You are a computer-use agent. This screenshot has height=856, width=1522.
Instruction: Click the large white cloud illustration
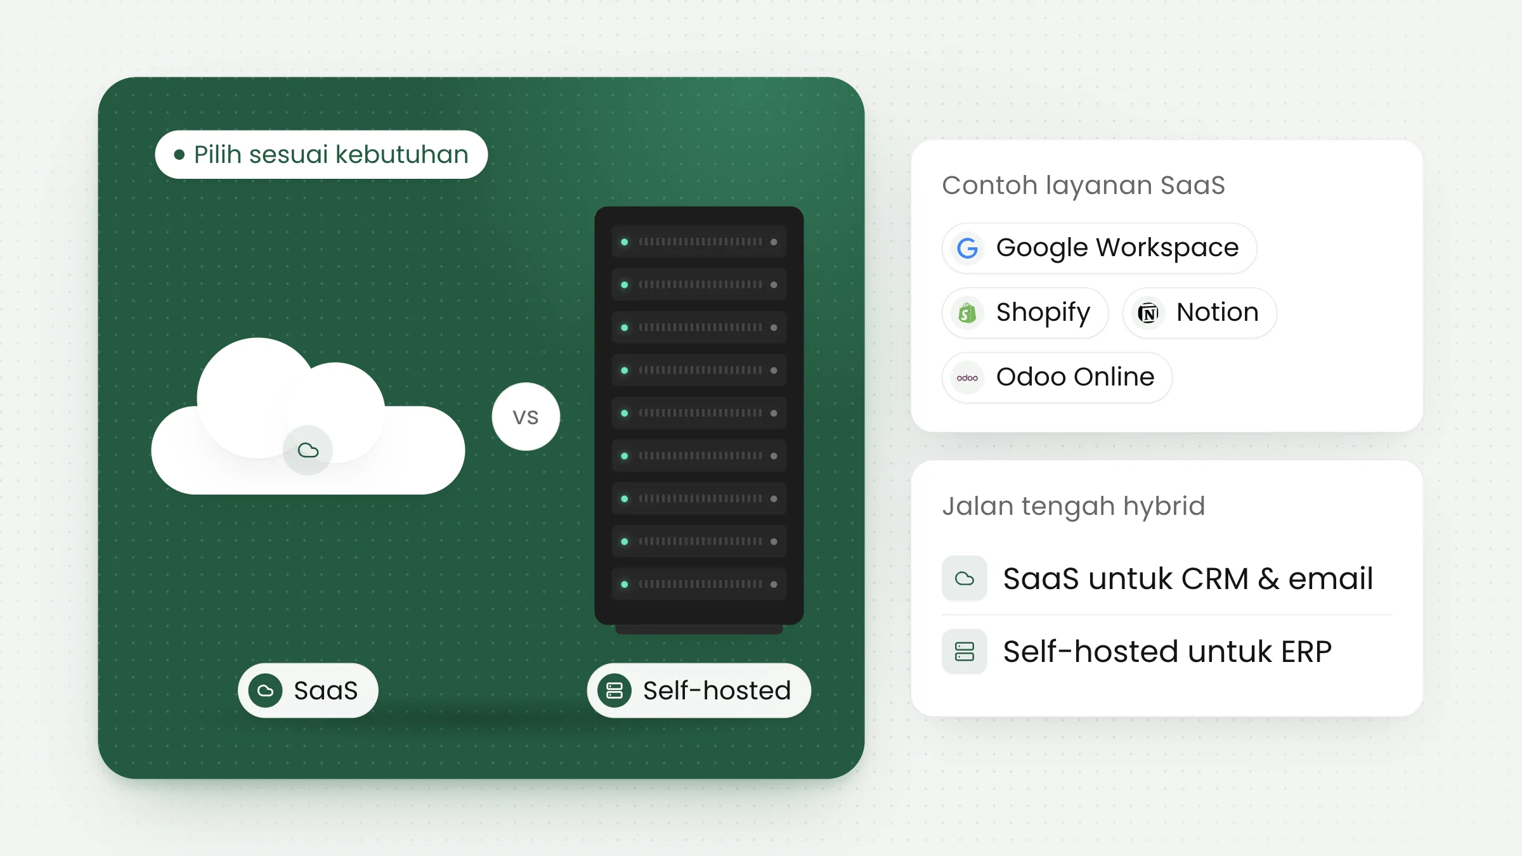click(x=308, y=416)
